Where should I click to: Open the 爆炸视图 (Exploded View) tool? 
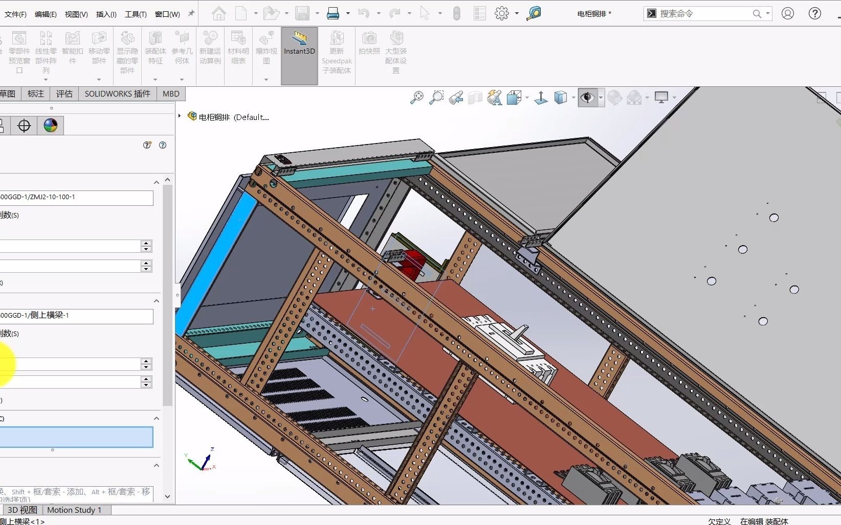pos(265,49)
